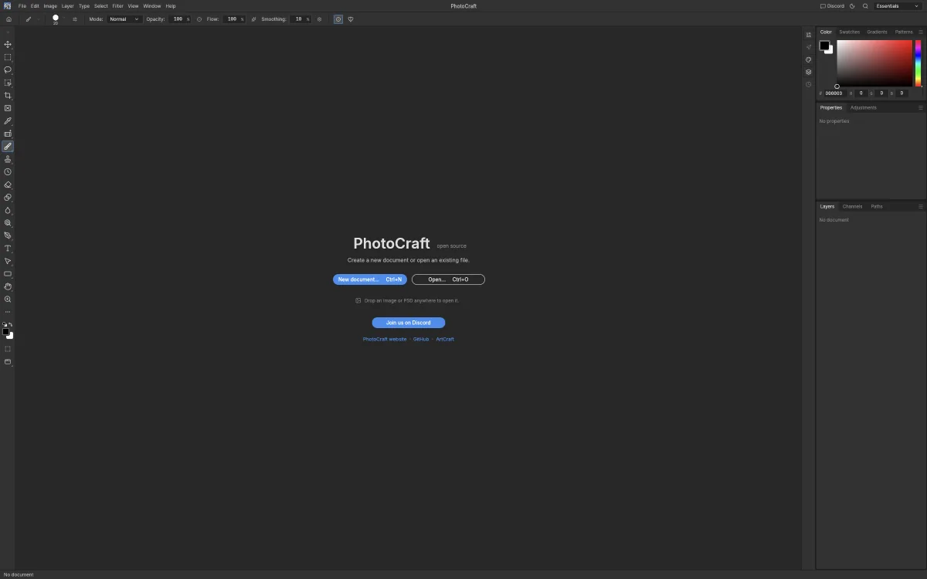Reset default colors mini icon
This screenshot has height=579, width=927.
point(4,324)
